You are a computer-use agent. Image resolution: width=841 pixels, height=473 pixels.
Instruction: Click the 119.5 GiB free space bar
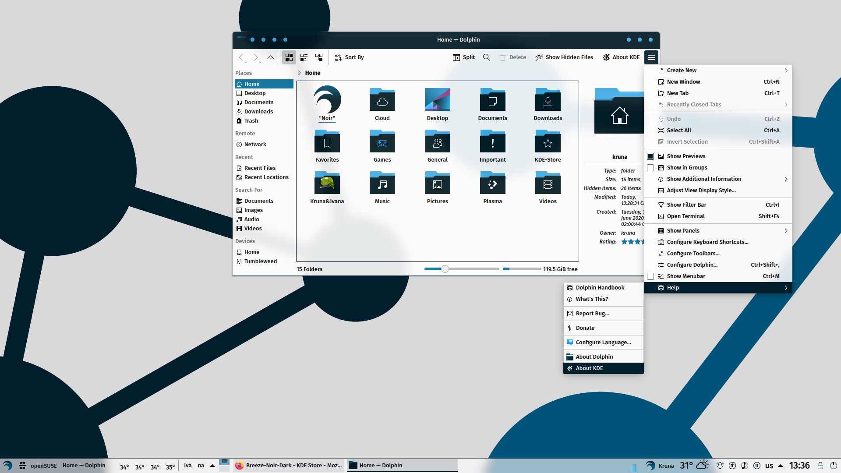point(522,269)
